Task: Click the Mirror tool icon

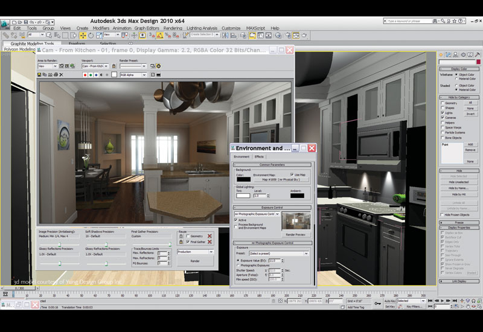Action: (x=225, y=36)
